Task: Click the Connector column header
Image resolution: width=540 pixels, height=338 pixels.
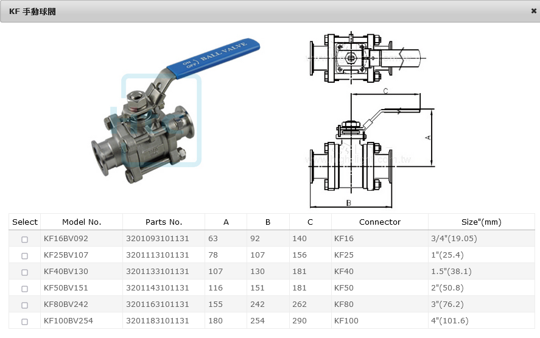Action: [380, 222]
